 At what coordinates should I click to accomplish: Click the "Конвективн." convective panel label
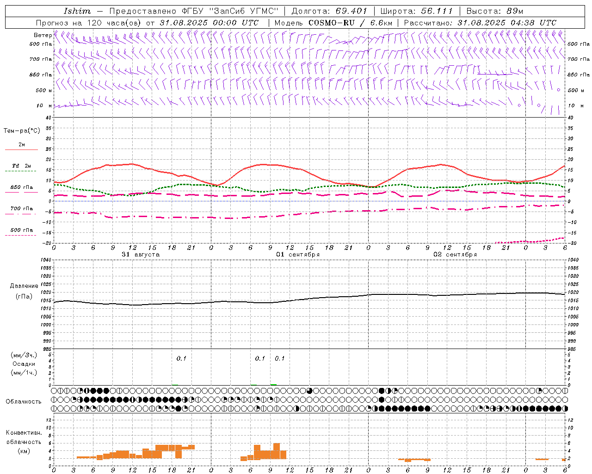pos(24,433)
